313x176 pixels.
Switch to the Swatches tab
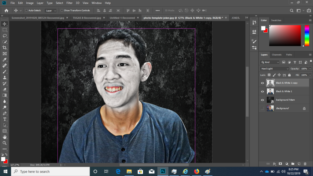pos(276,20)
